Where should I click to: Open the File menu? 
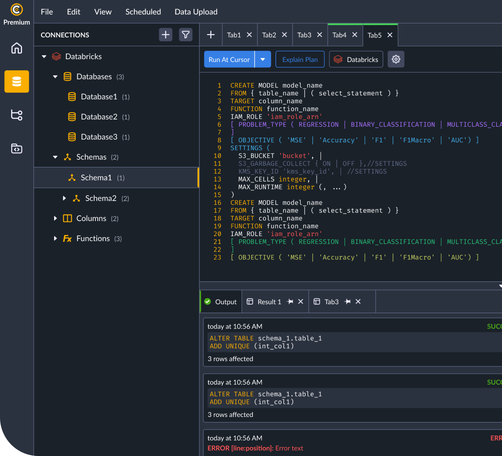(47, 12)
